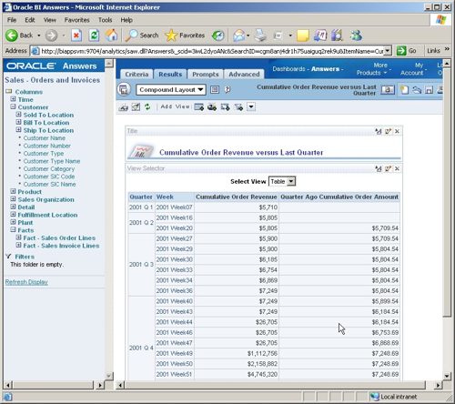Open the Links toolbar chevron
The image size is (455, 404).
coord(447,49)
